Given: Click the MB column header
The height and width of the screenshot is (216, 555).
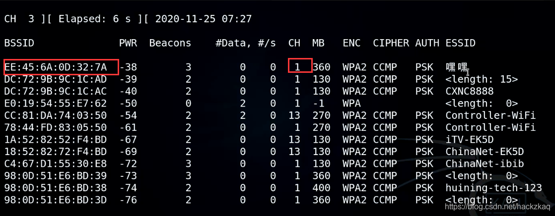Looking at the screenshot, I should pos(318,43).
